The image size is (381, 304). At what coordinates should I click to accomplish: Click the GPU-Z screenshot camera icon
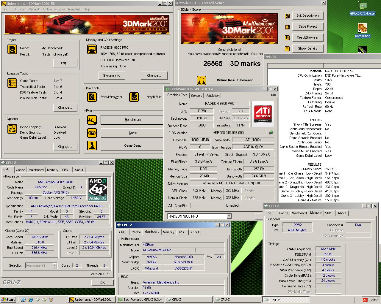[x=273, y=95]
